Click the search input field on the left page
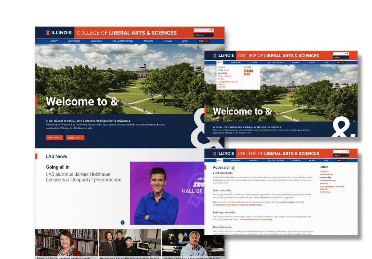Screen dimensions: 372x259 (x=201, y=30)
